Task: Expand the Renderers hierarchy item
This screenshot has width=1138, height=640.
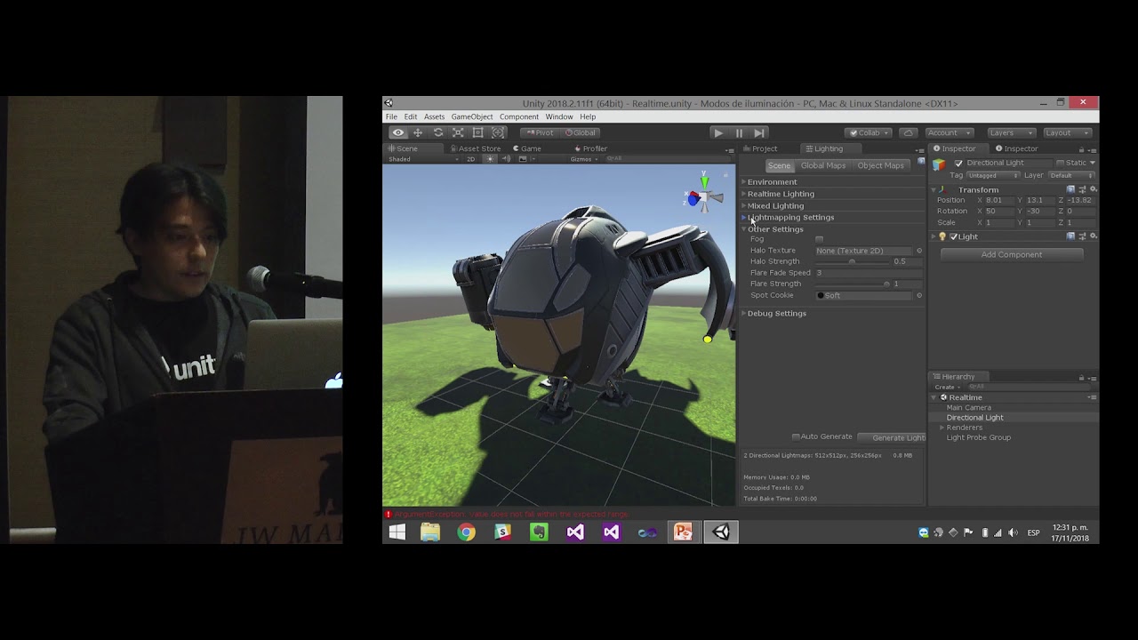Action: tap(942, 428)
